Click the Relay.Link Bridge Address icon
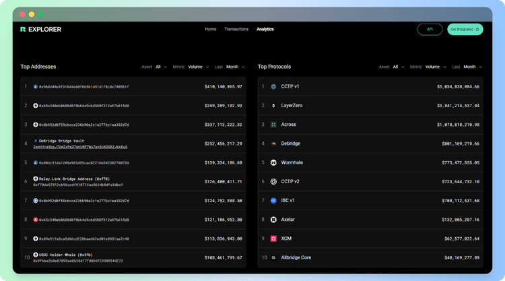Viewport: 505px width, 281px height. pos(36,179)
